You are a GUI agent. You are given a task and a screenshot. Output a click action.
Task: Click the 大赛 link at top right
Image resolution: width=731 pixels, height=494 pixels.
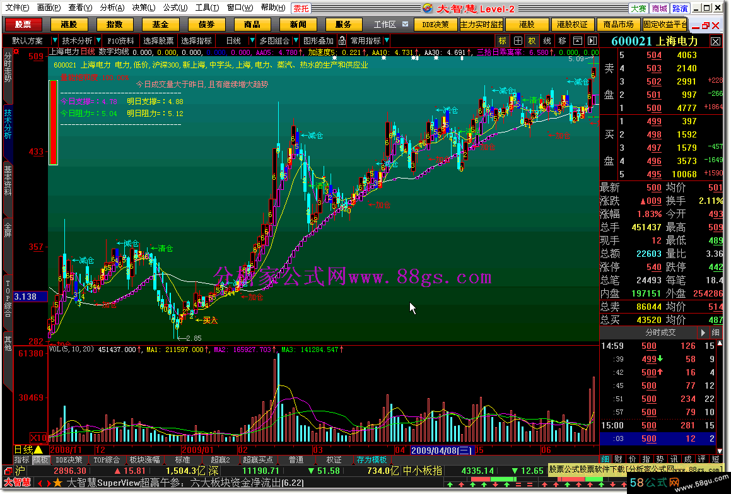[638, 8]
